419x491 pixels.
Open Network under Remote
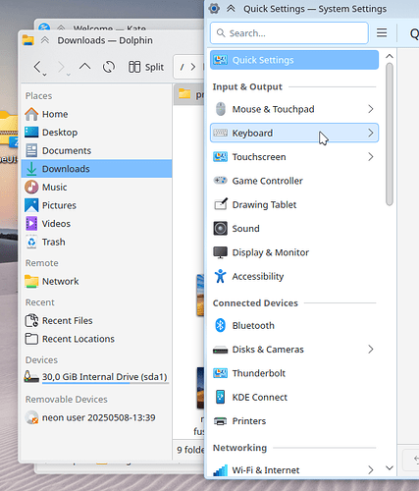pyautogui.click(x=97, y=281)
